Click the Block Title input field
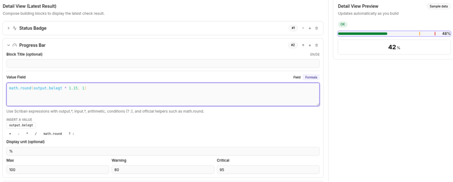 [x=163, y=63]
